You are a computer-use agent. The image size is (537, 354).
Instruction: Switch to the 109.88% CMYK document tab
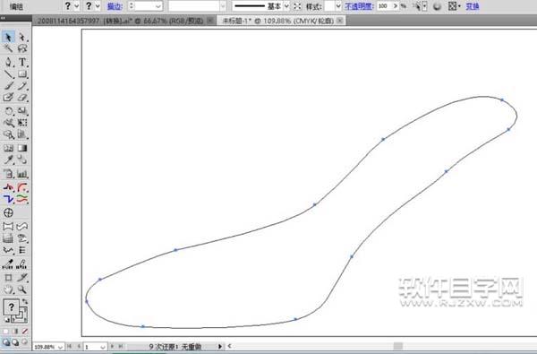(277, 21)
